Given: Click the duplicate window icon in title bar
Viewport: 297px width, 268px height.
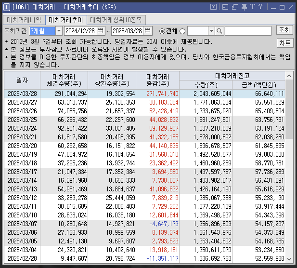Looking at the screenshot, I should click(235, 7).
